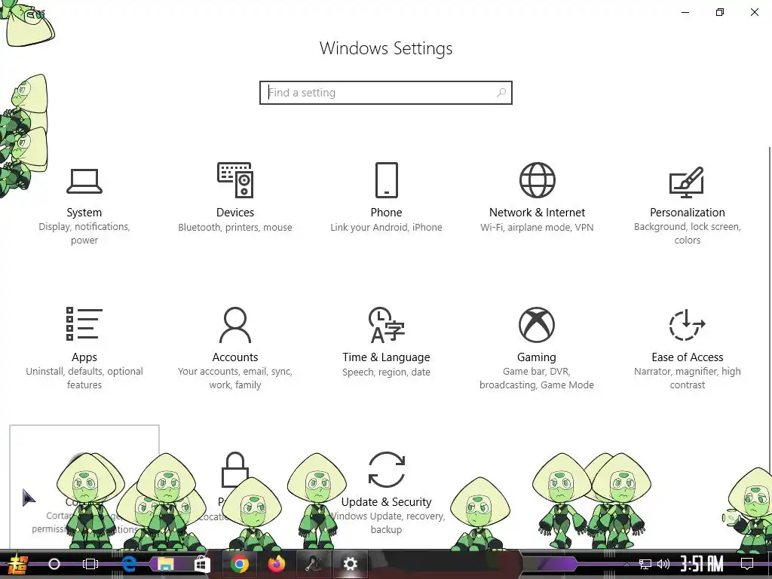Open the Personalization paintbrush icon
The image size is (772, 579).
[687, 182]
